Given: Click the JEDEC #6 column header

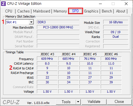Looking at the screenshot, I should point(111,54).
